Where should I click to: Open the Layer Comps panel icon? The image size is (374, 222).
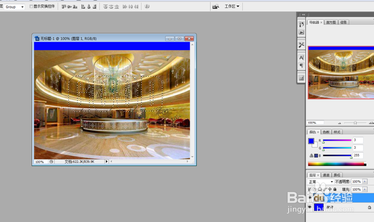[301, 78]
